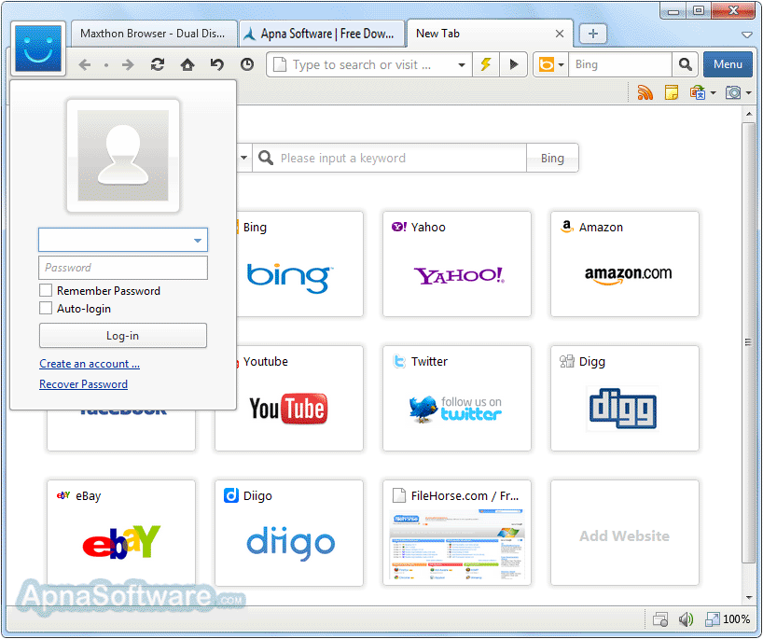The width and height of the screenshot is (763, 639).
Task: Click the page icon in the address bar
Action: (x=280, y=64)
